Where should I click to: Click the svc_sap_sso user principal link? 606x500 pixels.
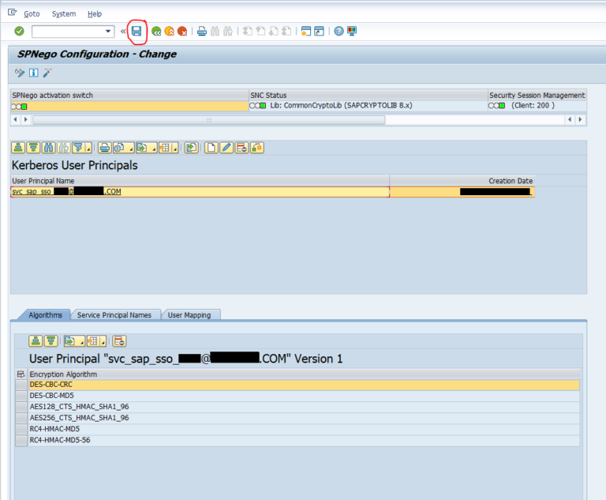66,192
